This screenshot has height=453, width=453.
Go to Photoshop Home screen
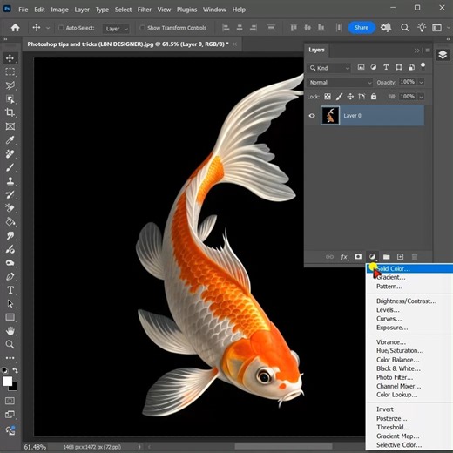pos(15,28)
